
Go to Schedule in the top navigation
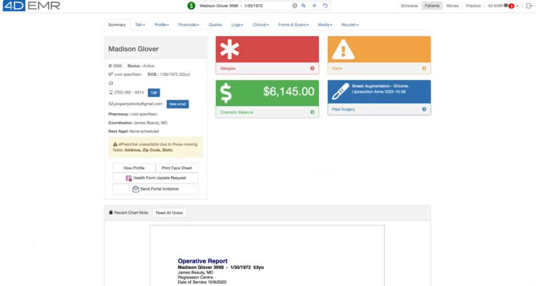point(409,6)
